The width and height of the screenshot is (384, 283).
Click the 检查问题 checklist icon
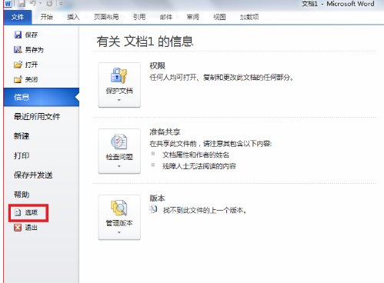(x=119, y=141)
